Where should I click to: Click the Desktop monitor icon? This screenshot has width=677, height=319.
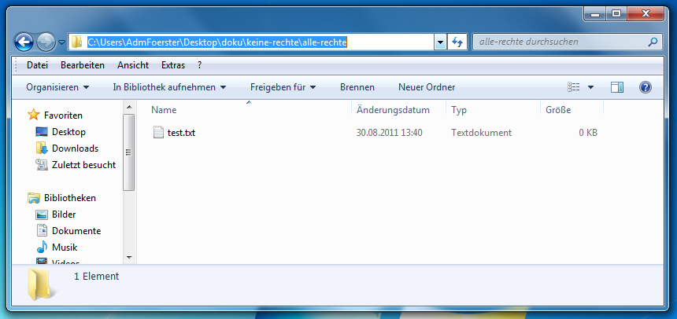42,132
